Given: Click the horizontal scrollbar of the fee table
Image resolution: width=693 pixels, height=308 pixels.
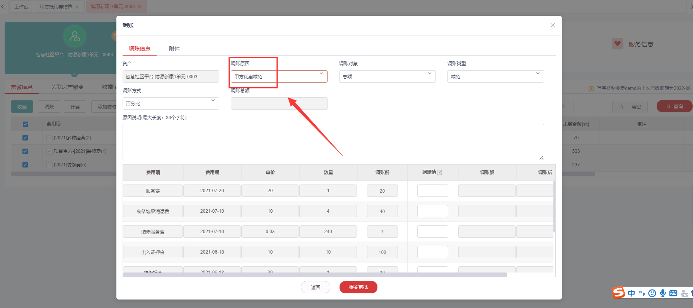Looking at the screenshot, I should pyautogui.click(x=315, y=275).
